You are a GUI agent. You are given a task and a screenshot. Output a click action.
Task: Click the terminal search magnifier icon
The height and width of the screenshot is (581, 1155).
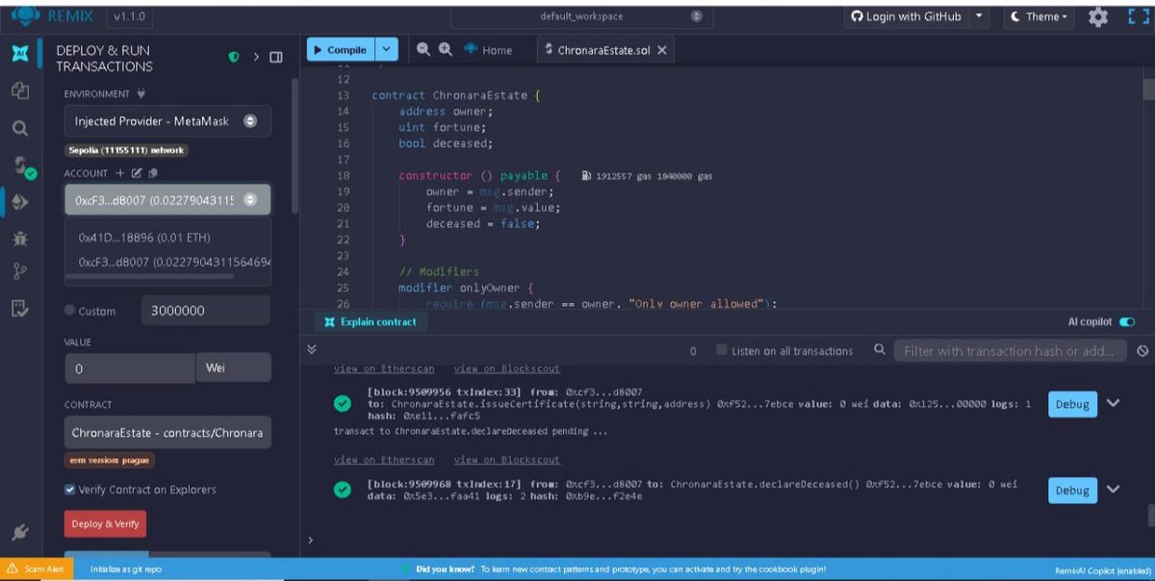[880, 350]
